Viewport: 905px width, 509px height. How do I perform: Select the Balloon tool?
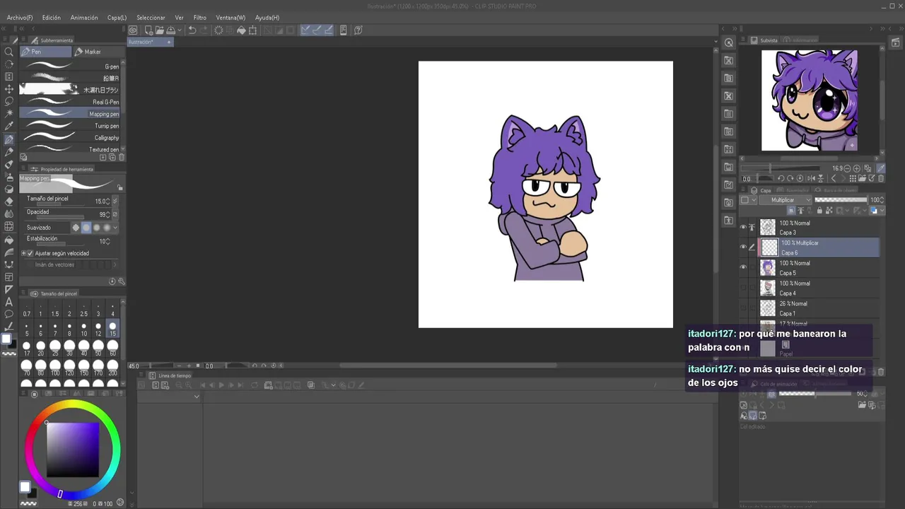(x=9, y=314)
